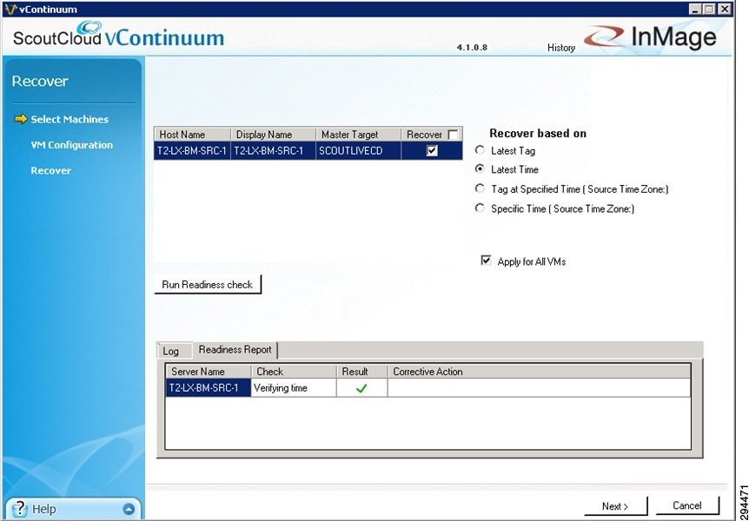This screenshot has height=521, width=749.
Task: Choose Specific Time radio option
Action: click(x=480, y=208)
